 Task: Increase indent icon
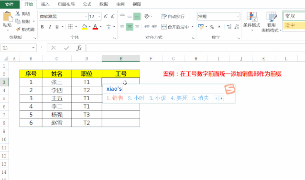point(154,27)
